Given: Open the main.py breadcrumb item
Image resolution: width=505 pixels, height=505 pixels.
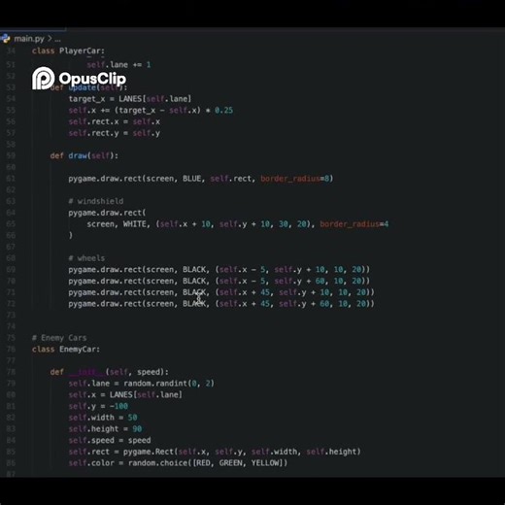Looking at the screenshot, I should coord(29,39).
